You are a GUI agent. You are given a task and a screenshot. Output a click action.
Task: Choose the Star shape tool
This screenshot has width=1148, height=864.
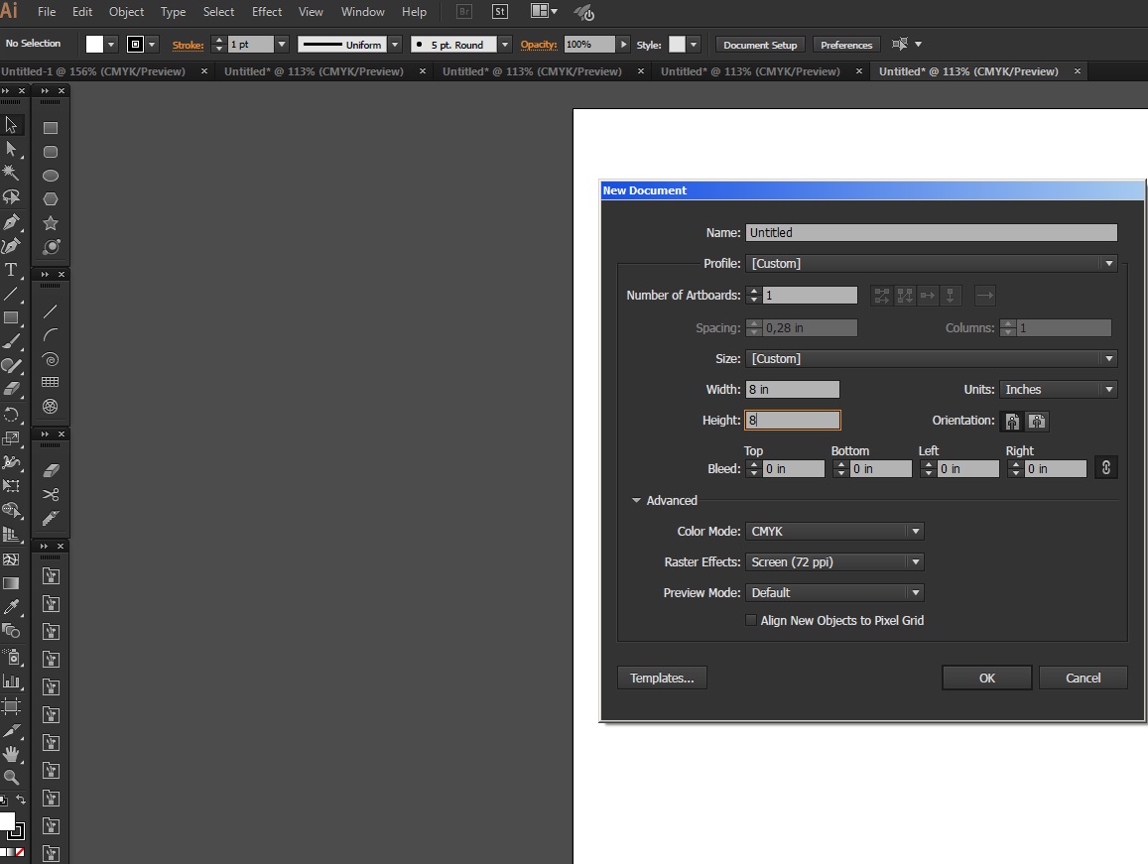pyautogui.click(x=51, y=223)
